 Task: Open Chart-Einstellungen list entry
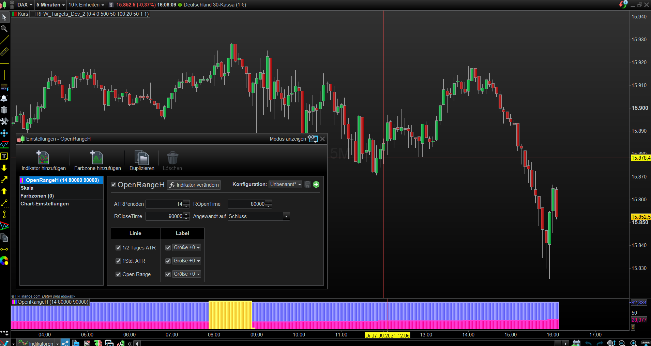point(61,204)
